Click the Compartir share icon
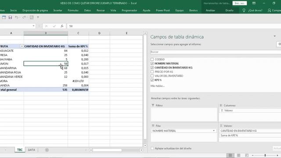This screenshot has height=158, width=281. [x=269, y=11]
